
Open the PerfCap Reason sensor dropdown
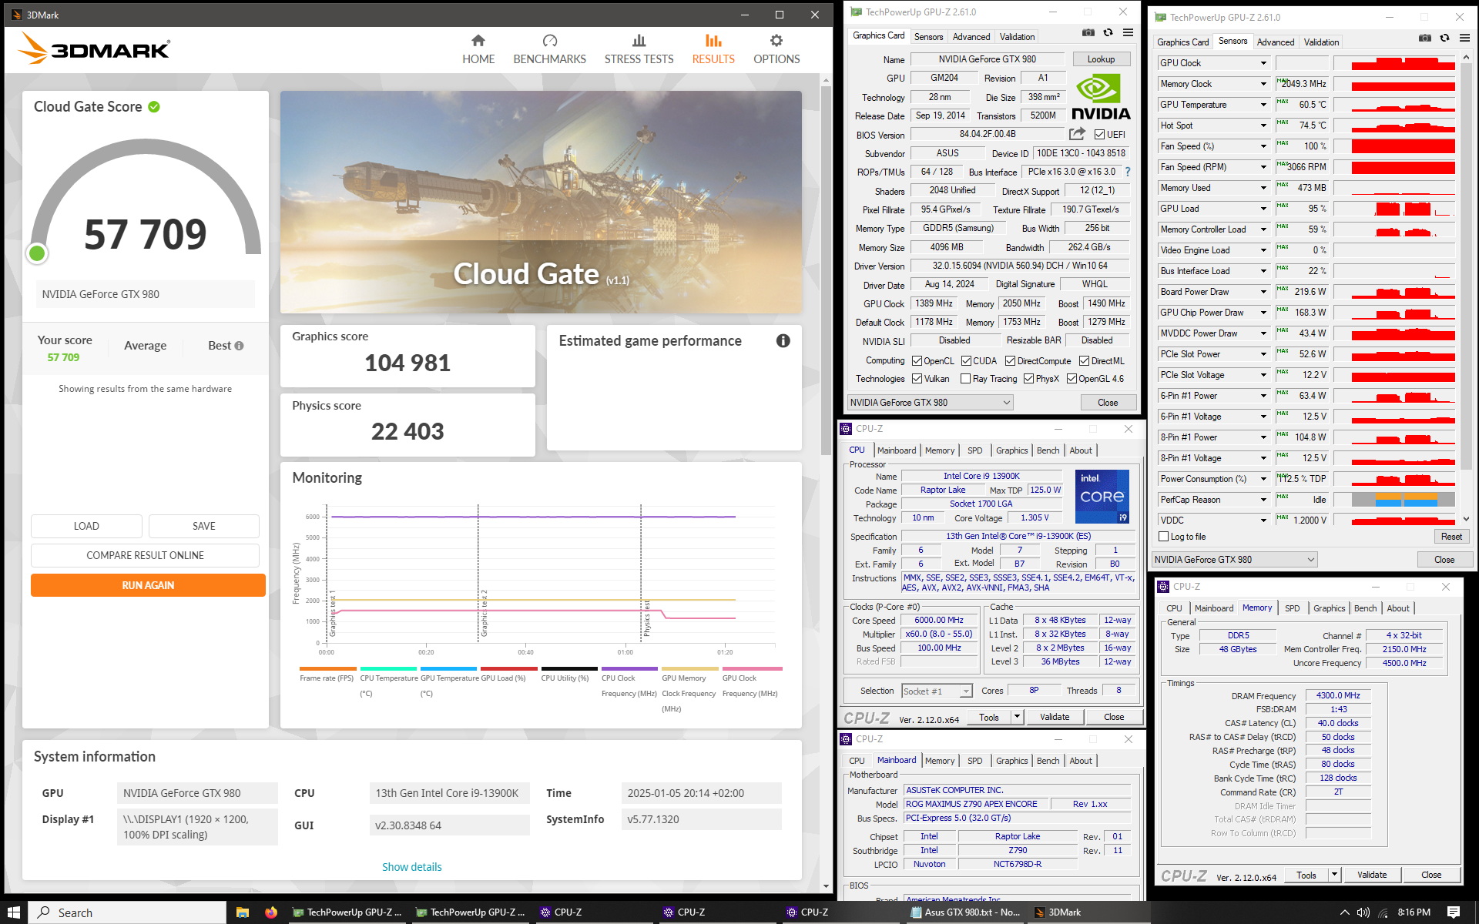(x=1263, y=500)
